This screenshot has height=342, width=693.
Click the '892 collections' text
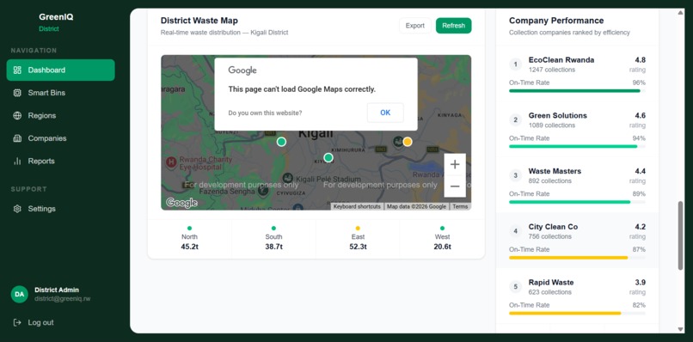coord(549,181)
